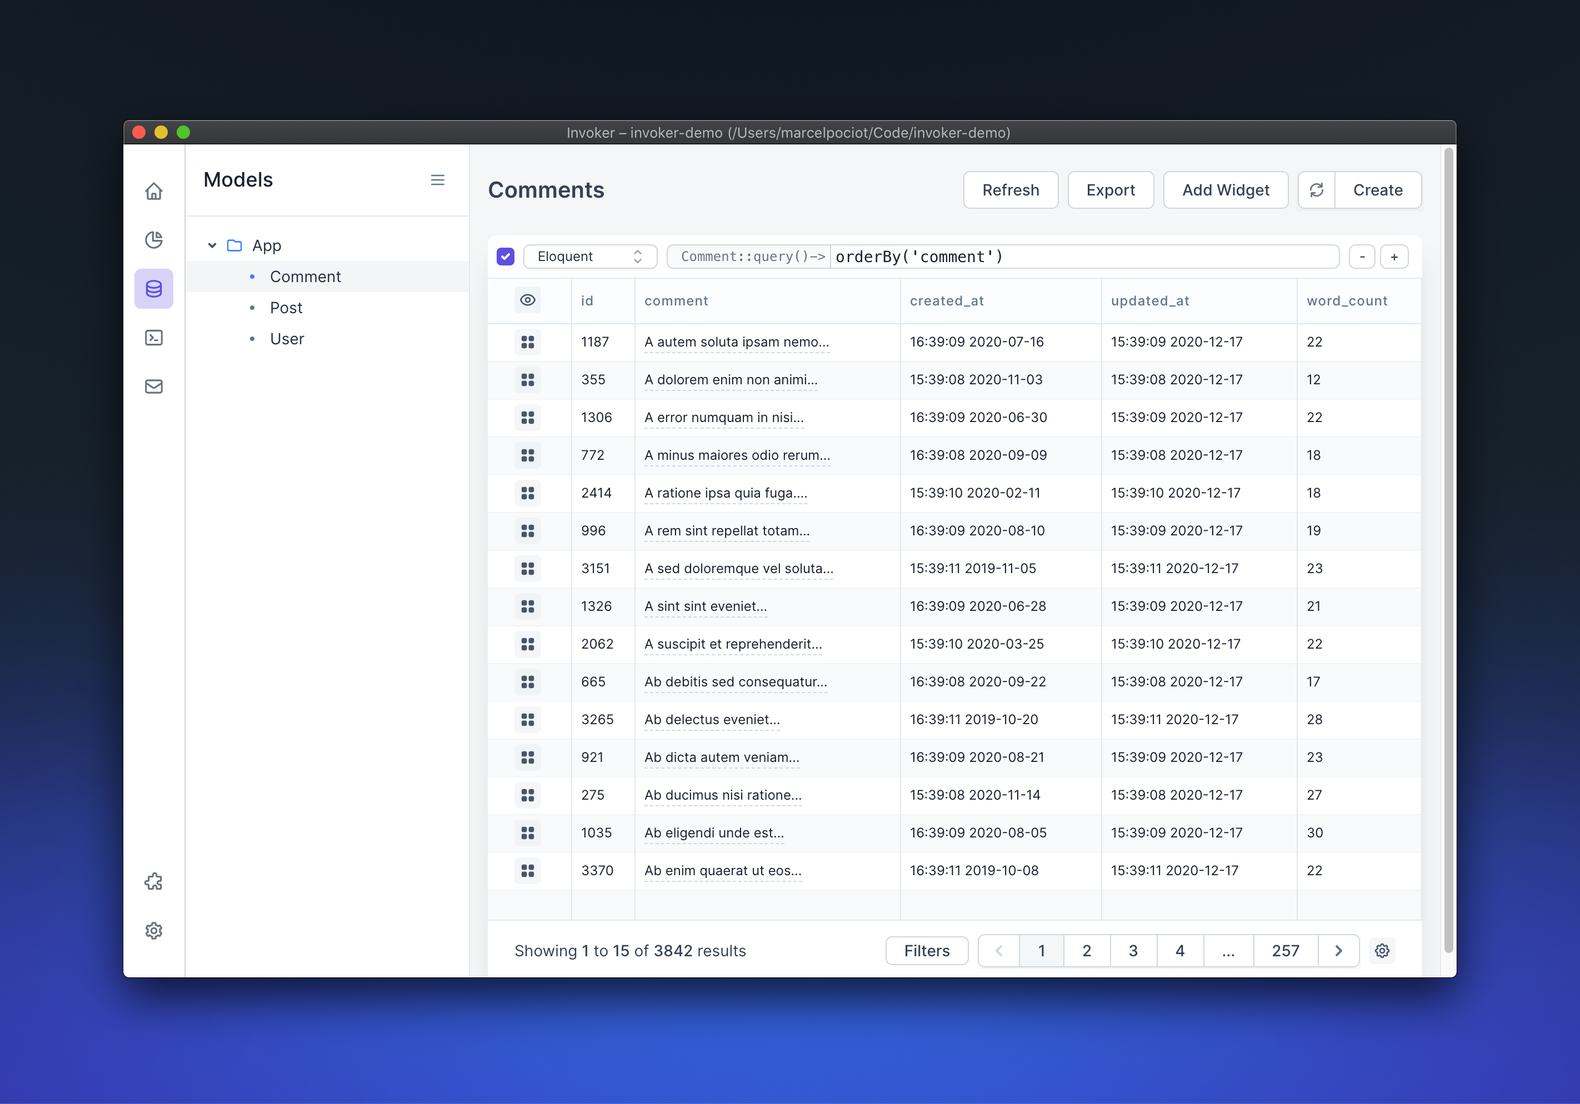Toggle column visibility eye icon
The width and height of the screenshot is (1580, 1104).
pos(528,300)
